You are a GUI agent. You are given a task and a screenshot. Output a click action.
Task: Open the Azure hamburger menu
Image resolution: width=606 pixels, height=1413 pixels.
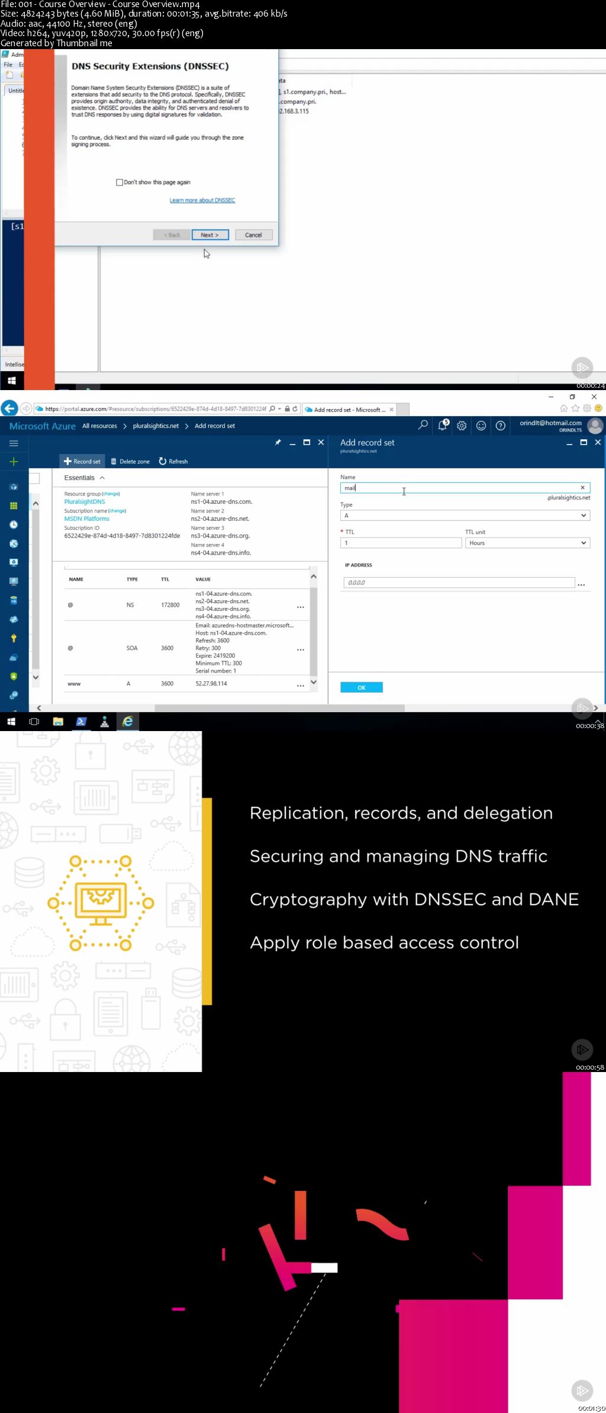coord(14,443)
